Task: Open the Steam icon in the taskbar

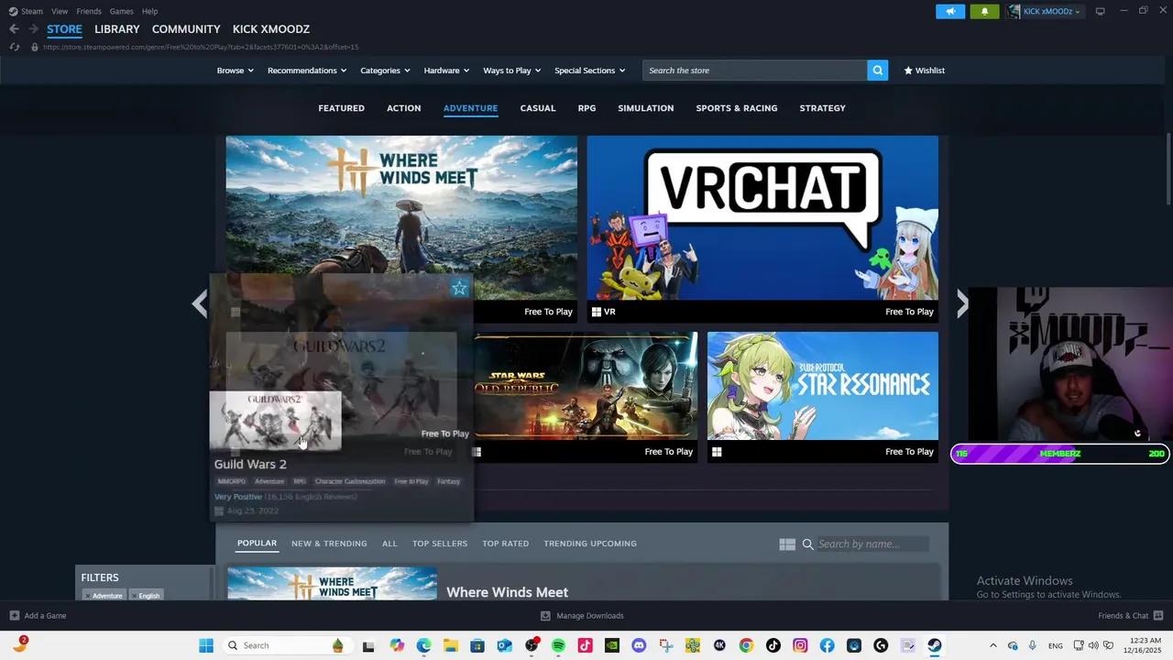Action: tap(935, 645)
